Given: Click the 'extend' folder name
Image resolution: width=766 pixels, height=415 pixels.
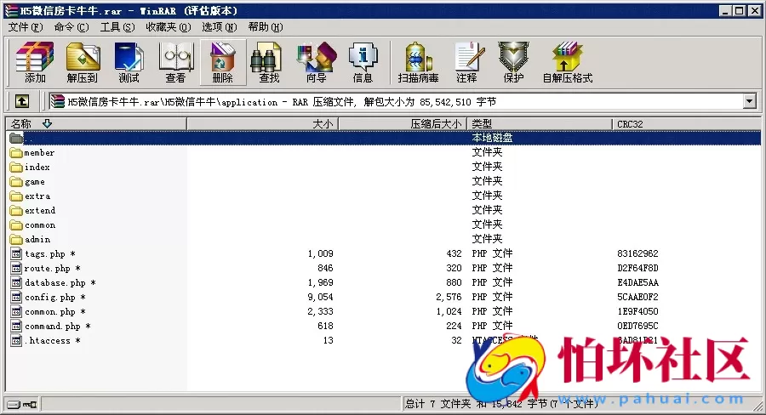Looking at the screenshot, I should [x=40, y=210].
